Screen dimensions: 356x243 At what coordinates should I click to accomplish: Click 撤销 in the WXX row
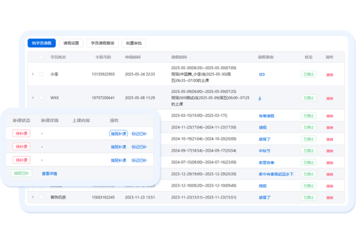(329, 97)
